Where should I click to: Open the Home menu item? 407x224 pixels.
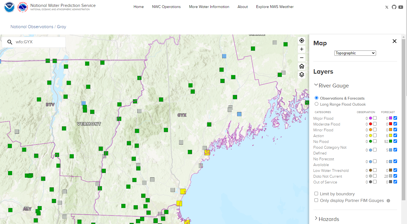click(x=139, y=7)
